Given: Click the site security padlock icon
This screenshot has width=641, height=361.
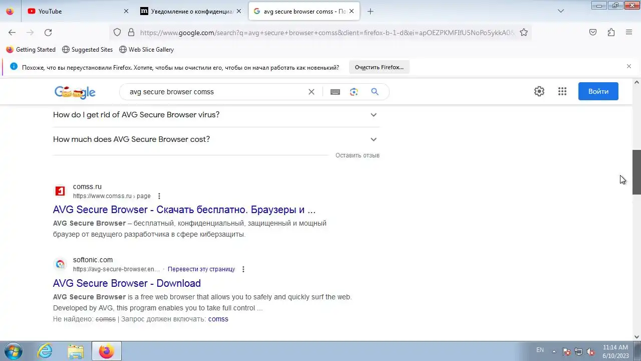Looking at the screenshot, I should [131, 32].
